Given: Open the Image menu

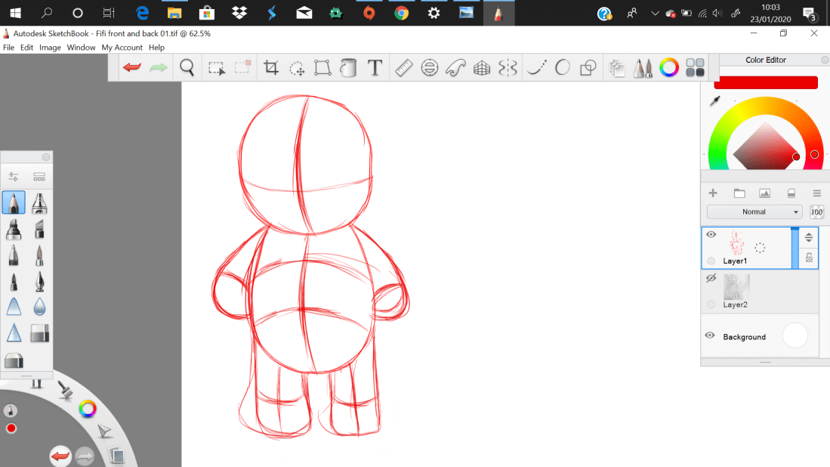Looking at the screenshot, I should [x=50, y=48].
